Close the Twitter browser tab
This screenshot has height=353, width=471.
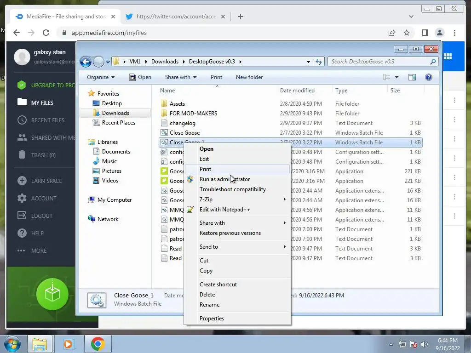click(x=223, y=17)
